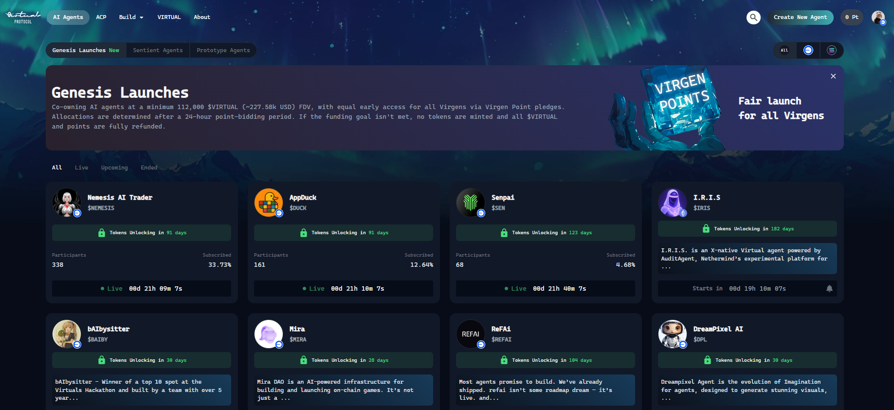Select the ALL chains filter
This screenshot has height=410, width=894.
[785, 50]
